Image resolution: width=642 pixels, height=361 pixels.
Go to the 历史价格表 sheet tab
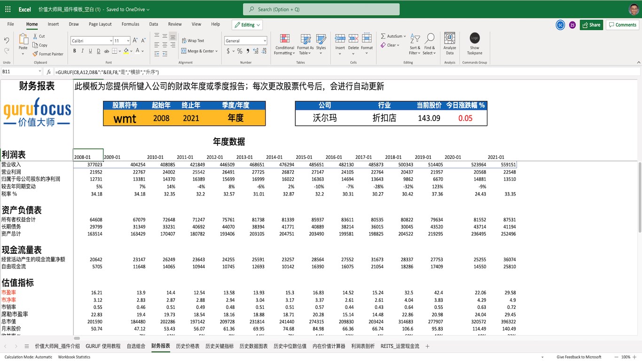click(188, 346)
